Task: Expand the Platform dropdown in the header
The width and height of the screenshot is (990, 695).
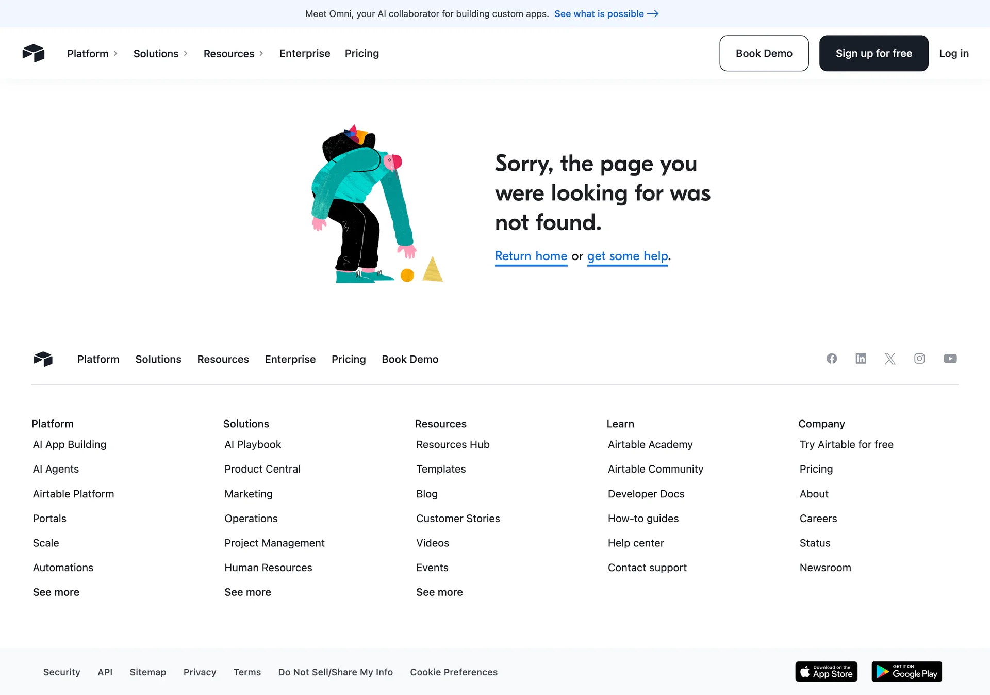Action: coord(92,54)
